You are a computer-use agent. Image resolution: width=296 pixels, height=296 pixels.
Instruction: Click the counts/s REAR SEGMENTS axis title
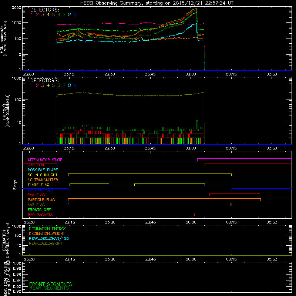tap(6, 111)
